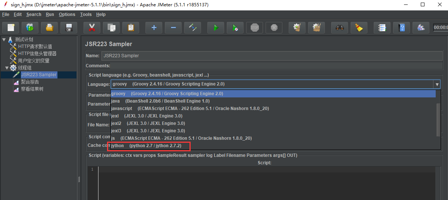This screenshot has height=200, width=448.
Task: Click the New test plan icon
Action: [11, 28]
